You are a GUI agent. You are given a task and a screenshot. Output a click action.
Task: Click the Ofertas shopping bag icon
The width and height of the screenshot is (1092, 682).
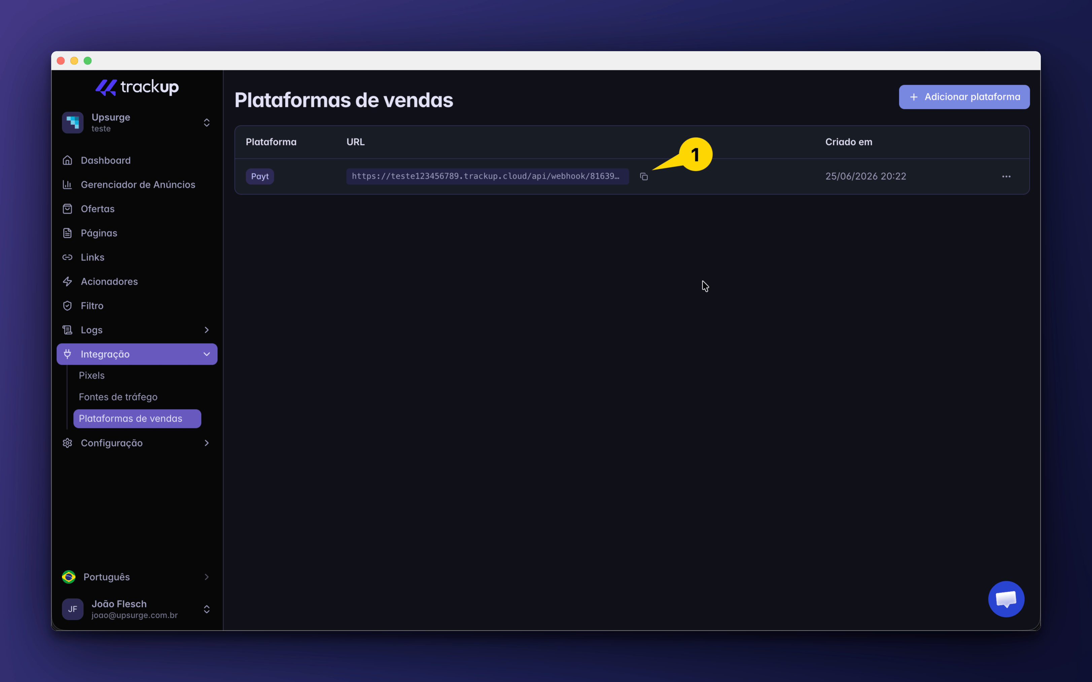67,209
